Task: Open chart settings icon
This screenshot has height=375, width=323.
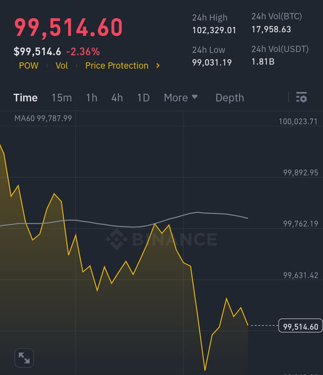Action: (x=301, y=97)
